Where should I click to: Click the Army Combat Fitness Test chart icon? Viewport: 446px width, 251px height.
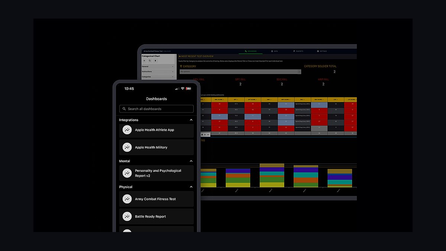pos(127,199)
